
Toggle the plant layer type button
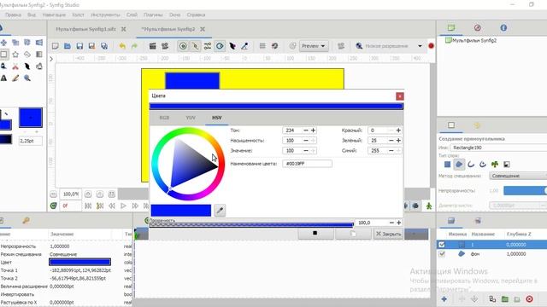[495, 165]
